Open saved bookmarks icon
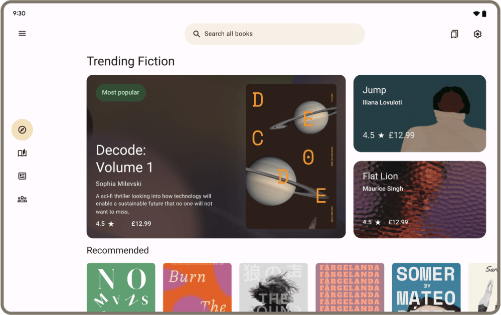 [x=454, y=34]
